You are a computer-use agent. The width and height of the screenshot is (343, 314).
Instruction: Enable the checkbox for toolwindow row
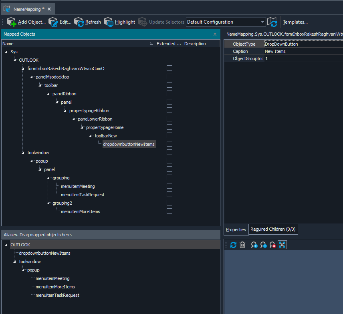(x=169, y=152)
